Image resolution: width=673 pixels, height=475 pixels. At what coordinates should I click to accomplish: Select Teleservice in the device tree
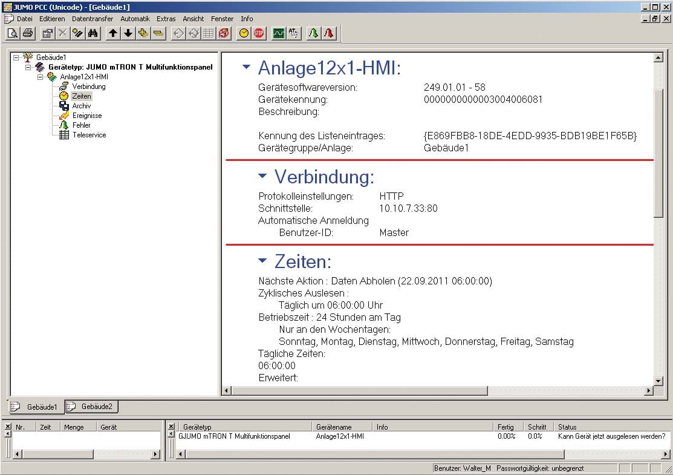click(x=91, y=134)
